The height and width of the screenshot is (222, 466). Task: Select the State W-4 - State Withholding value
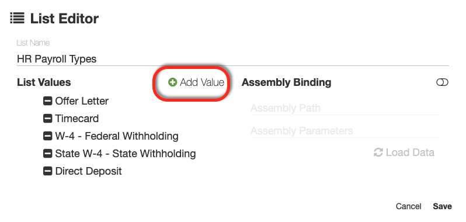point(126,154)
